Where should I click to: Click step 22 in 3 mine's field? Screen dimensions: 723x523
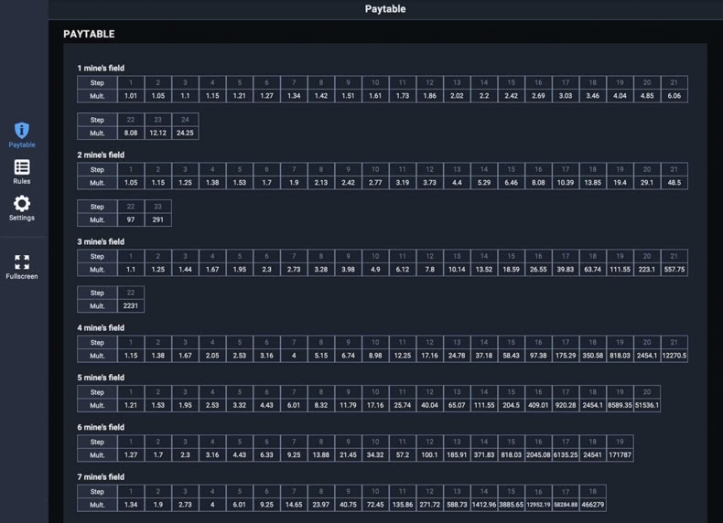click(x=131, y=293)
